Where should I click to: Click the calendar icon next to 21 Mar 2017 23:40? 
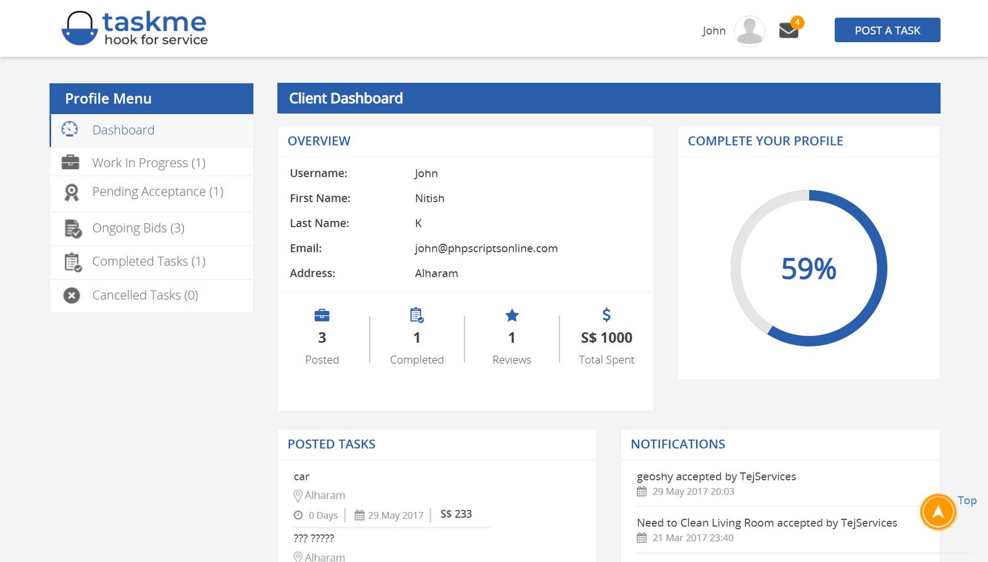(x=642, y=538)
